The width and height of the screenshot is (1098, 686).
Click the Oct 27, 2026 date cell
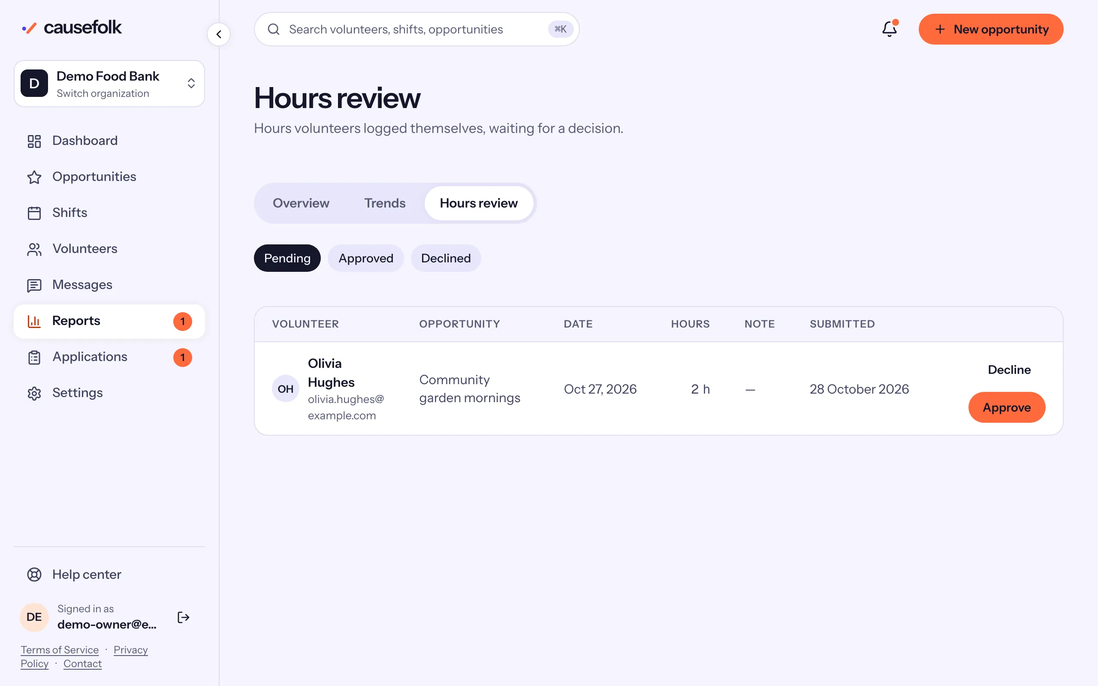600,389
